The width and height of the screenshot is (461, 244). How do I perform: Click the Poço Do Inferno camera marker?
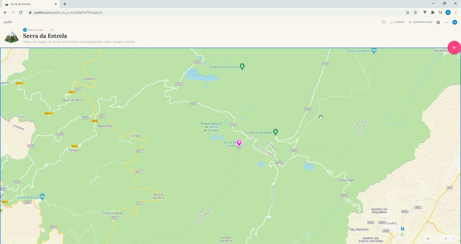coord(374,51)
